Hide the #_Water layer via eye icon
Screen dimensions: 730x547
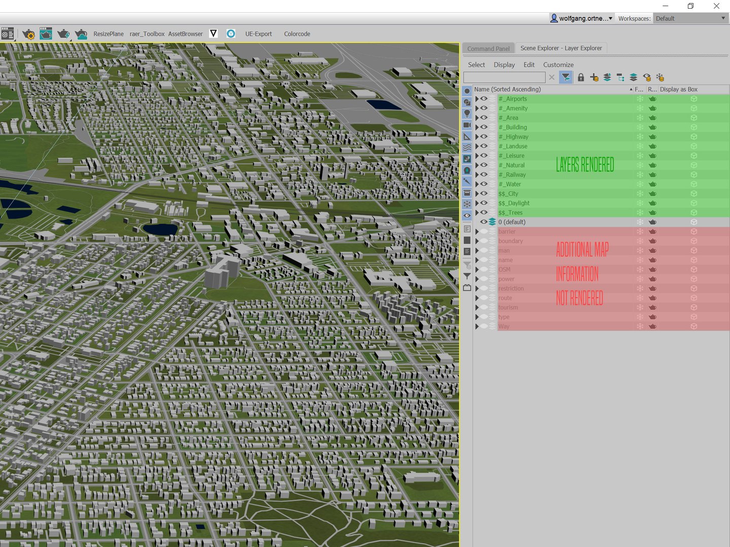coord(484,184)
